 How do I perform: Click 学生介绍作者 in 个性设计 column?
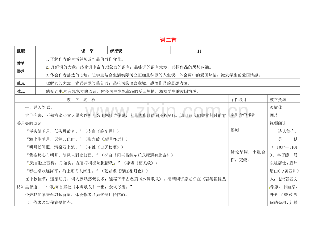point(243,115)
